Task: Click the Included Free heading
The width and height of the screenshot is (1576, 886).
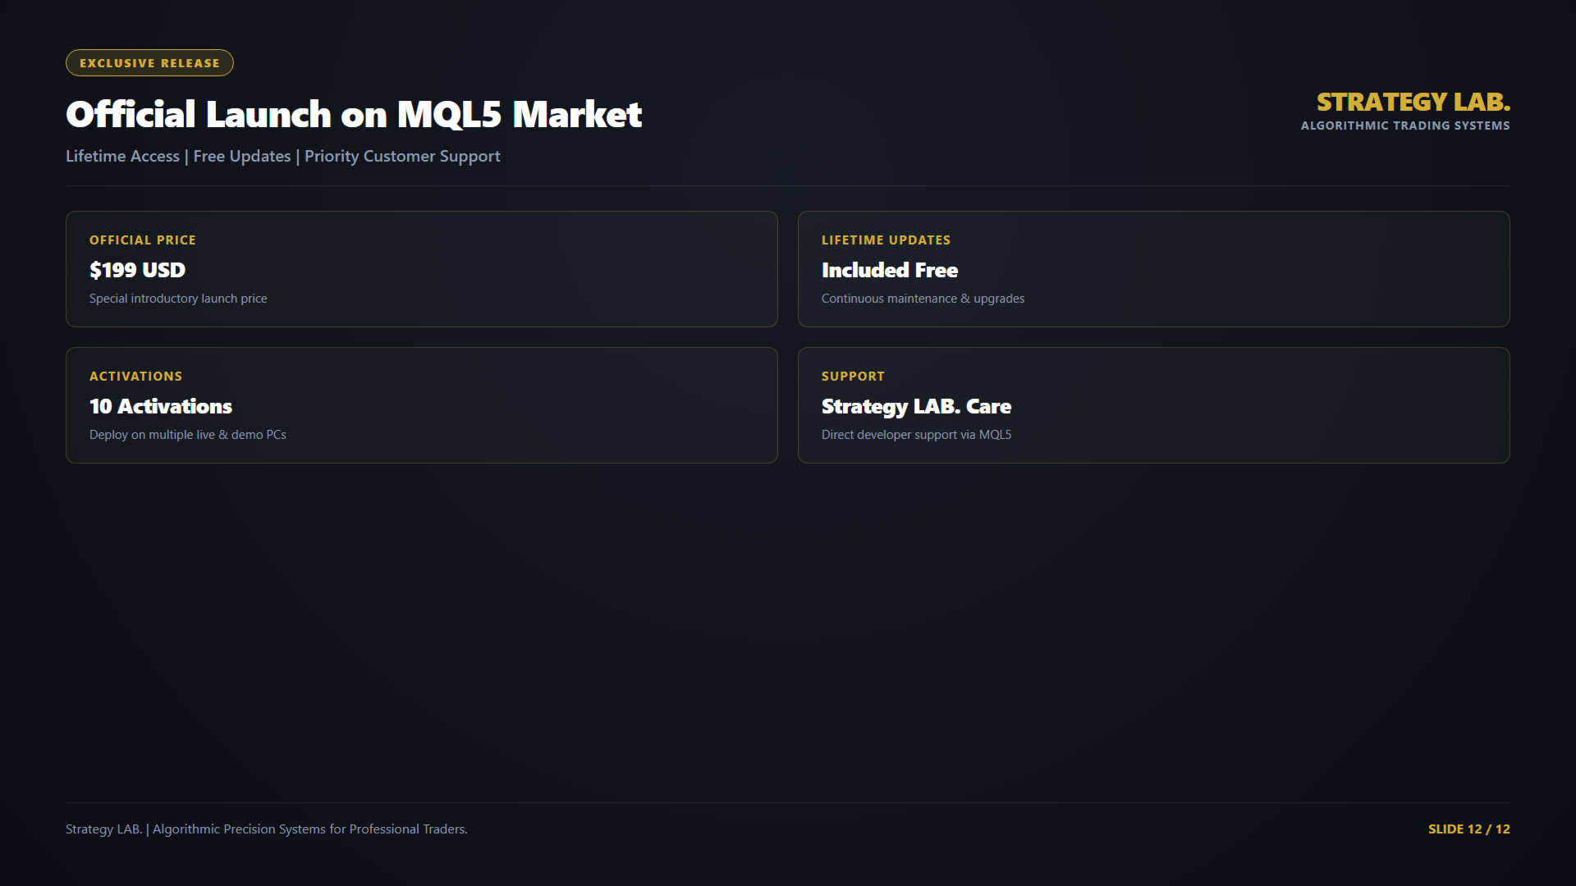Action: (x=890, y=270)
